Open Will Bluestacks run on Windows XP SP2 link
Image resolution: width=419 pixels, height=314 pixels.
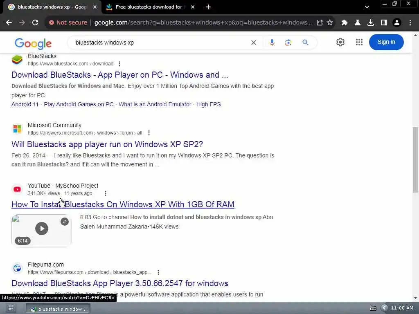pos(107,144)
